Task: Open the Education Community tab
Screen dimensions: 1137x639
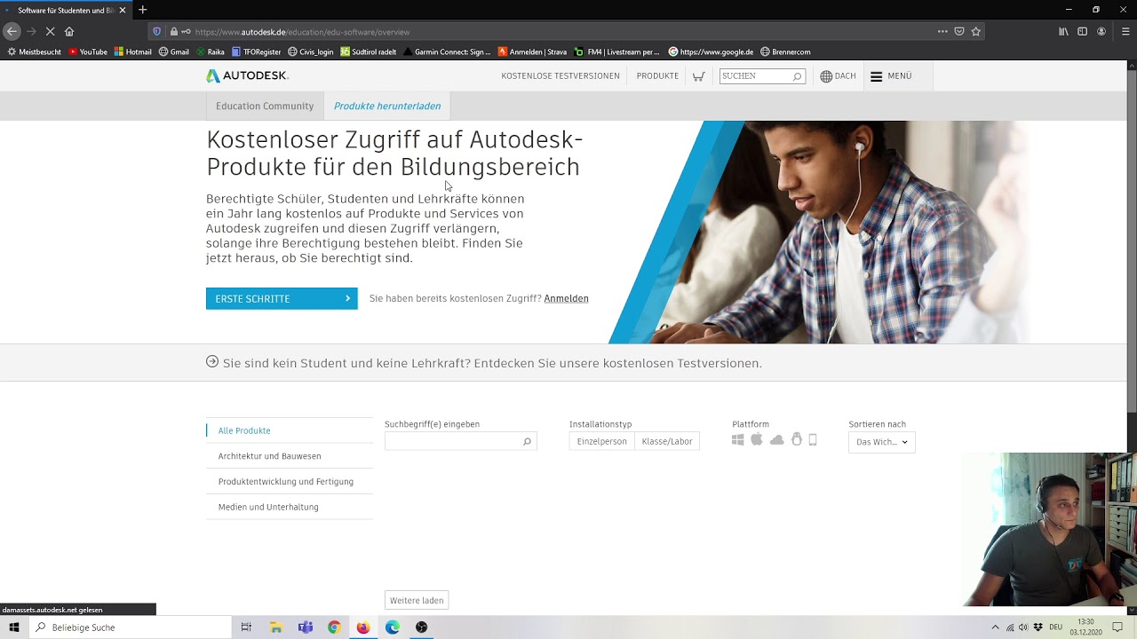Action: coord(265,106)
